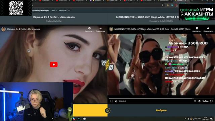
Task: Open the volume icon in the system tray
Action: [x=196, y=119]
